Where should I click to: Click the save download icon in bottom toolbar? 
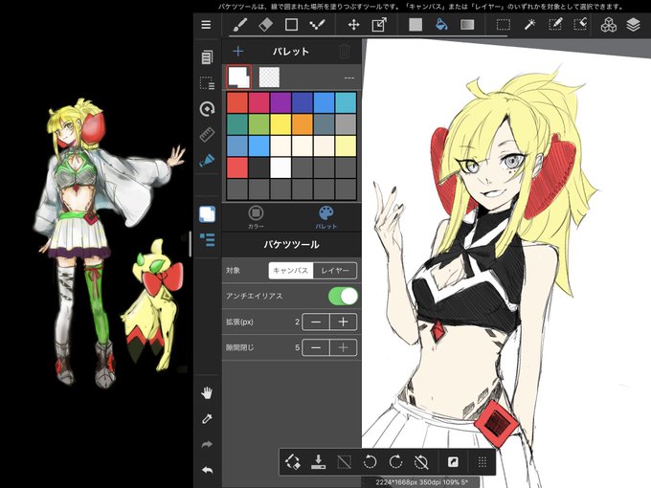click(x=319, y=461)
